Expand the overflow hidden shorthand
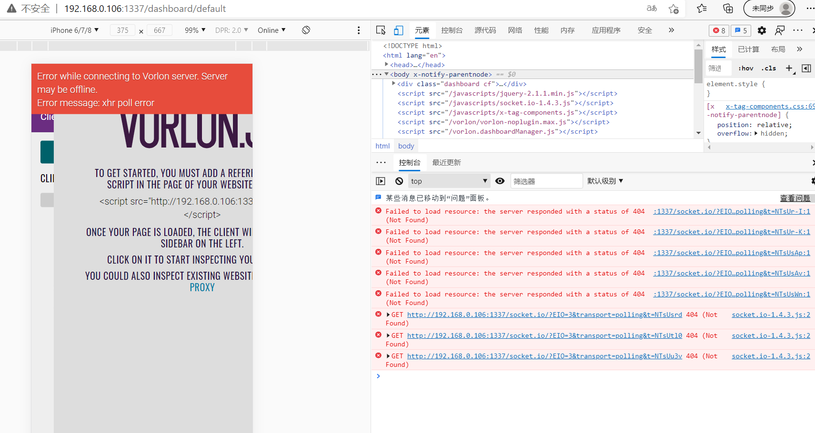This screenshot has height=433, width=815. click(x=756, y=133)
